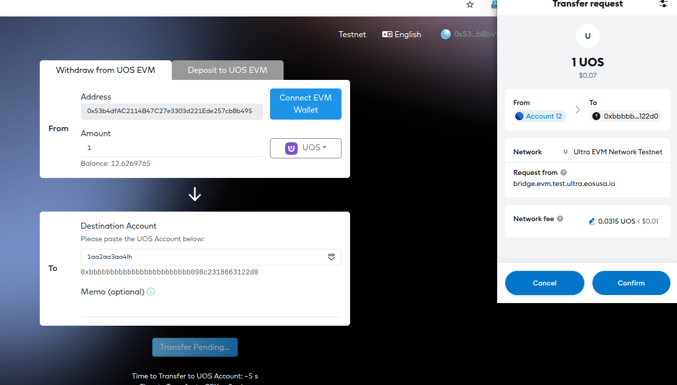Viewport: 677px width, 385px height.
Task: Click the Testnet network label
Action: click(352, 34)
